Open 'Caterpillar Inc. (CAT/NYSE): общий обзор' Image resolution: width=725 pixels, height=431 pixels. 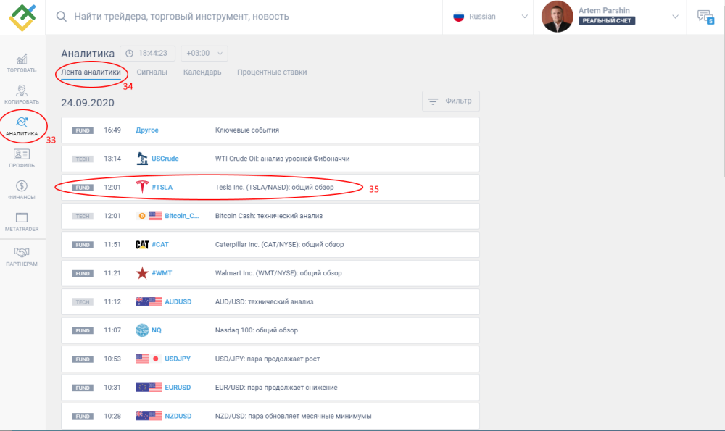(x=279, y=244)
